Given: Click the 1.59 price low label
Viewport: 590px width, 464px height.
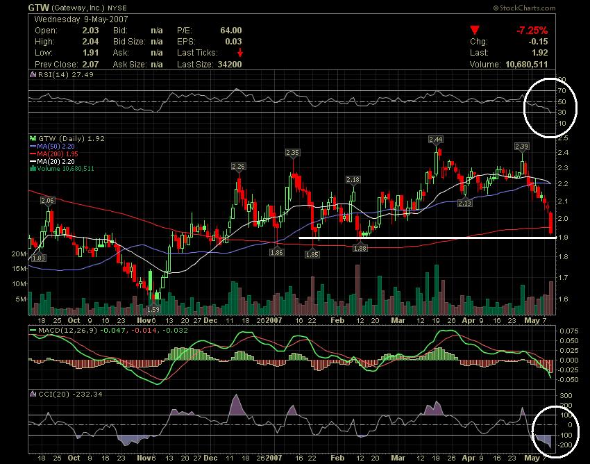Looking at the screenshot, I should 153,310.
